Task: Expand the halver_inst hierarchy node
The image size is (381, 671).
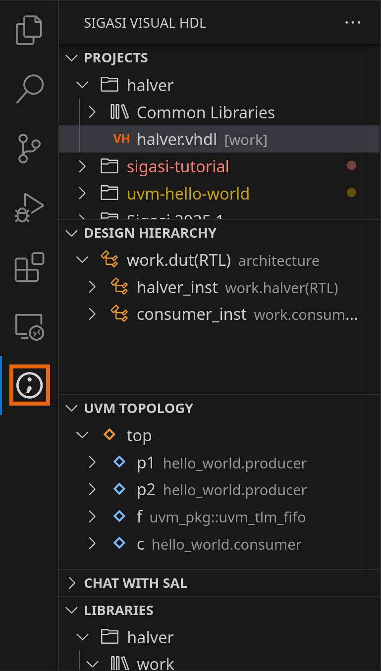Action: coord(92,287)
